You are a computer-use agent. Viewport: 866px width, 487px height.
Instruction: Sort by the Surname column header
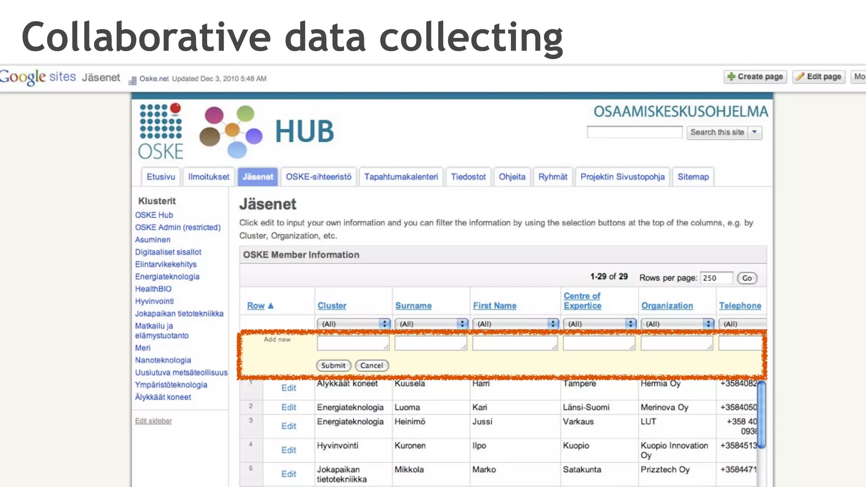point(413,305)
